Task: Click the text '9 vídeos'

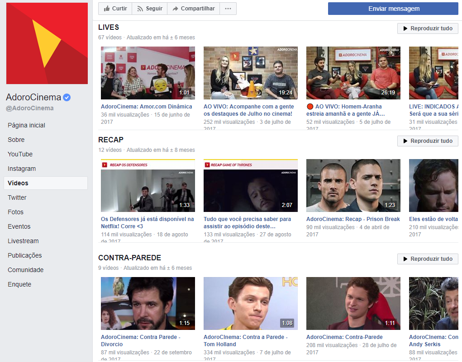Action: (x=109, y=268)
